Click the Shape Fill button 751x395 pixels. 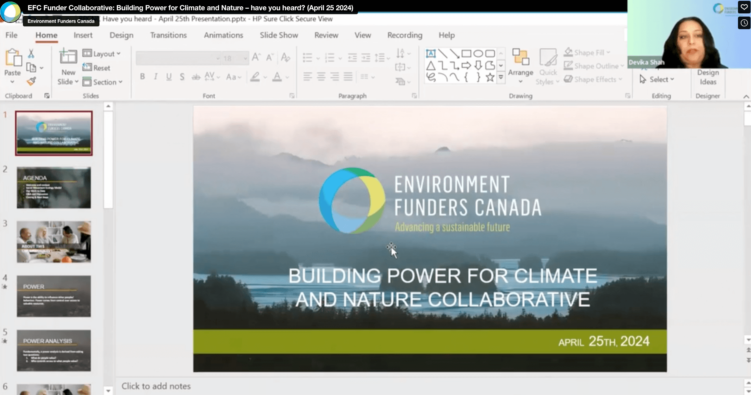[x=586, y=52]
